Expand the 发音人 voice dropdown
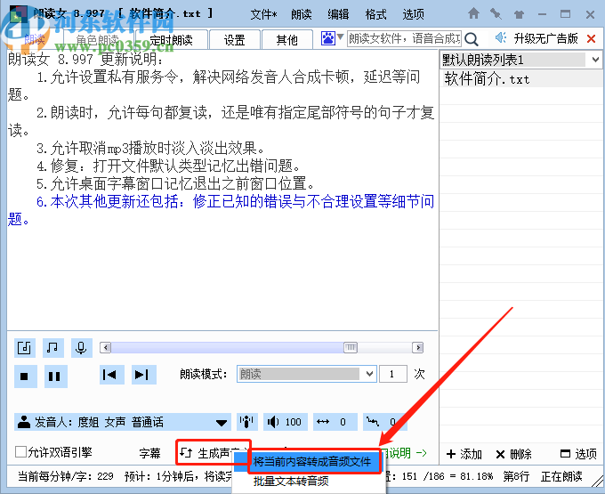 pos(221,423)
